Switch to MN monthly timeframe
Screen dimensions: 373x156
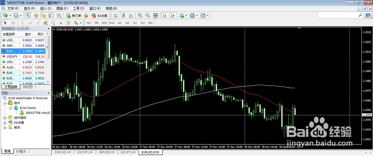coord(150,23)
